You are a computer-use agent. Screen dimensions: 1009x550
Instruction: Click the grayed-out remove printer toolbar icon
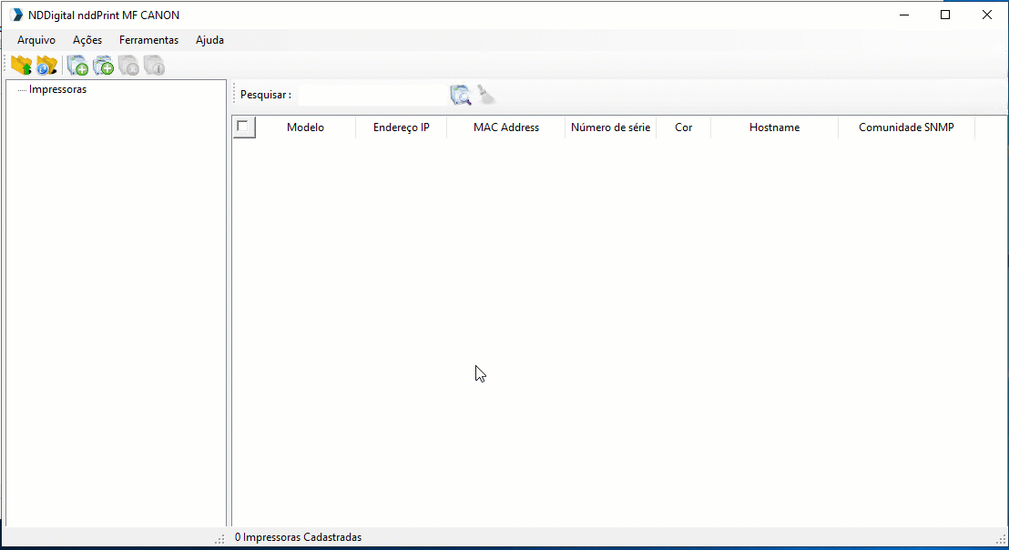coord(128,66)
